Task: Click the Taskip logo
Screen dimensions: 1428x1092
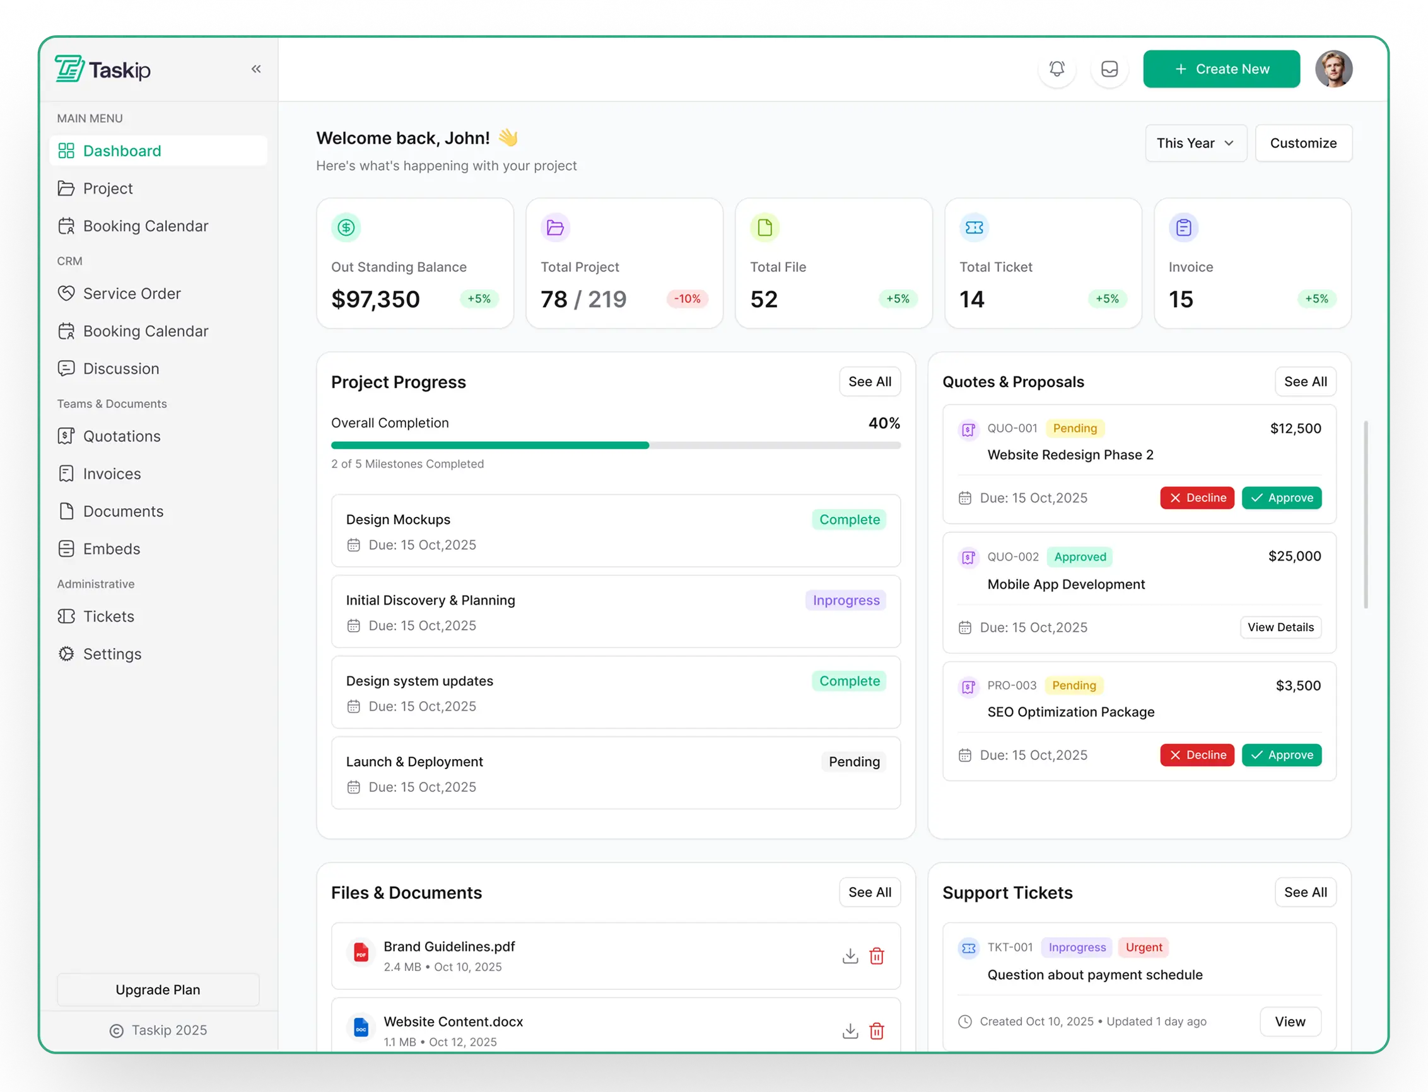Action: coord(103,69)
